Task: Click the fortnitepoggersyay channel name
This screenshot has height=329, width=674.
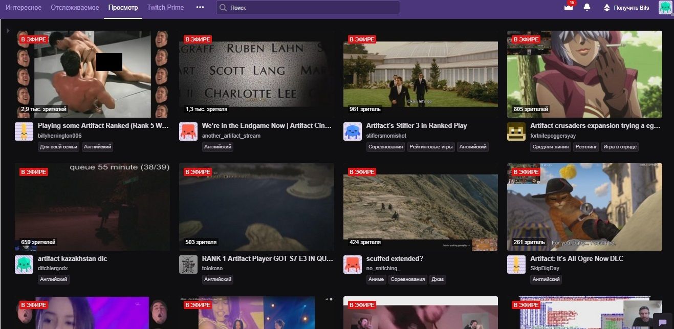Action: (x=554, y=136)
